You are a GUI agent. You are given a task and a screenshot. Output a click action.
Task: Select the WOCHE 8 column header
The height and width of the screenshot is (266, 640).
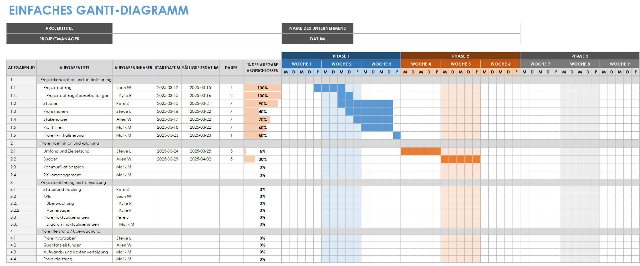point(580,64)
